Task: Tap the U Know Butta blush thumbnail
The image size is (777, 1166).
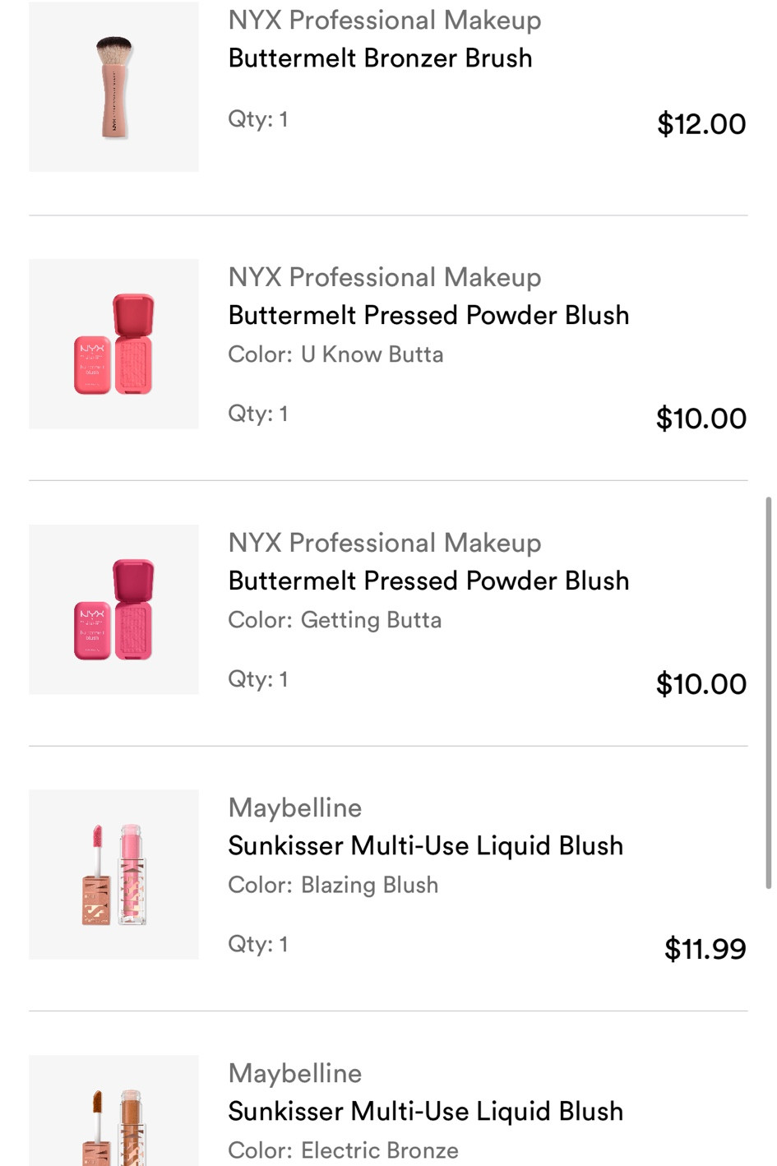Action: 113,344
